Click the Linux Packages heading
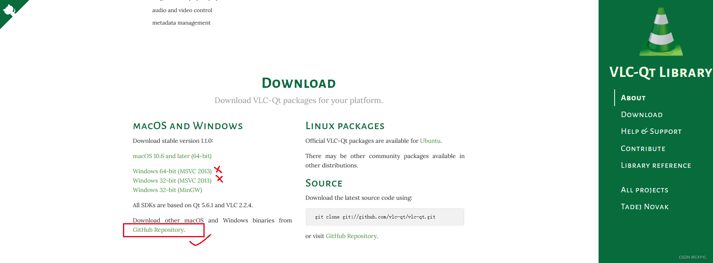The width and height of the screenshot is (713, 263). (x=345, y=126)
